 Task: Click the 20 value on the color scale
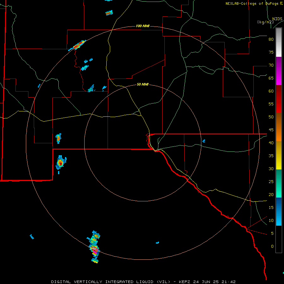tap(271, 194)
